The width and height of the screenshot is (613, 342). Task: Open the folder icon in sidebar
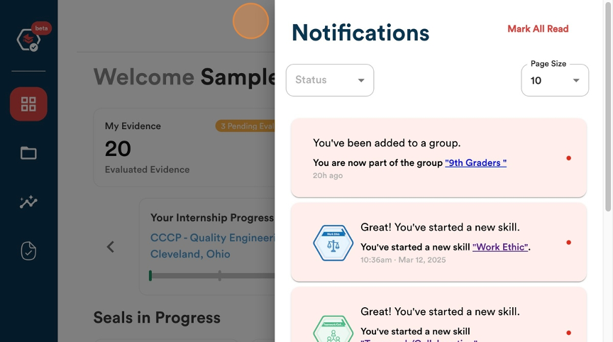28,153
